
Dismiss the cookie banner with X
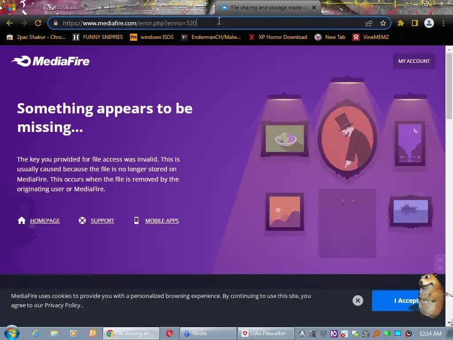pyautogui.click(x=357, y=301)
